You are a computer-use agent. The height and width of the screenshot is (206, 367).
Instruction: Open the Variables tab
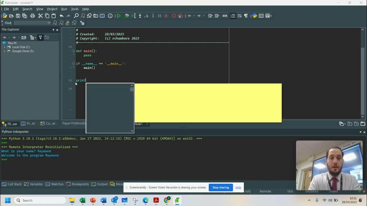tap(34, 184)
